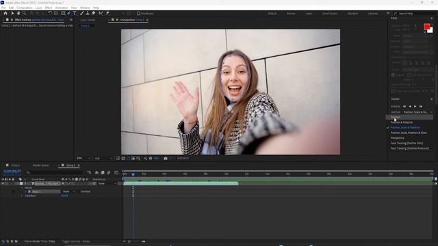
Task: Click the red foreground color swatch
Action: pyautogui.click(x=426, y=27)
